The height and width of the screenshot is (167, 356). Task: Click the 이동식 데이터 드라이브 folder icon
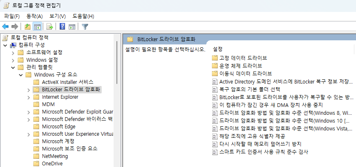pyautogui.click(x=215, y=73)
